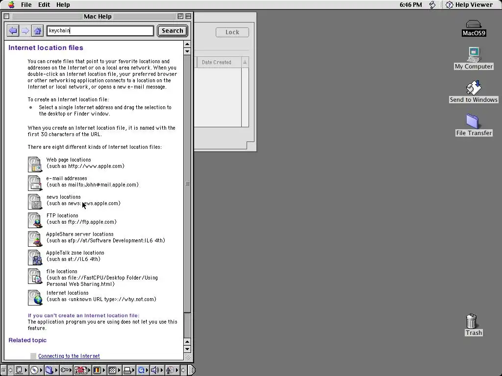Click "If you can't create an Internet location file:" text
The image size is (502, 376).
tap(83, 315)
